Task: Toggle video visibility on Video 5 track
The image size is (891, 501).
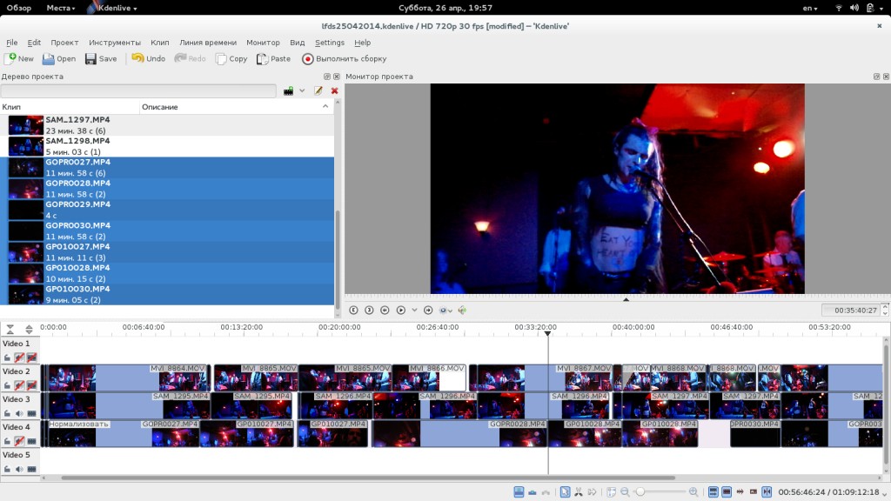Action: coord(32,469)
